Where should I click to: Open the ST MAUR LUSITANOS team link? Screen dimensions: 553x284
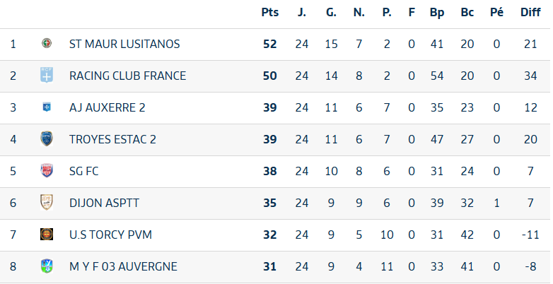point(124,44)
